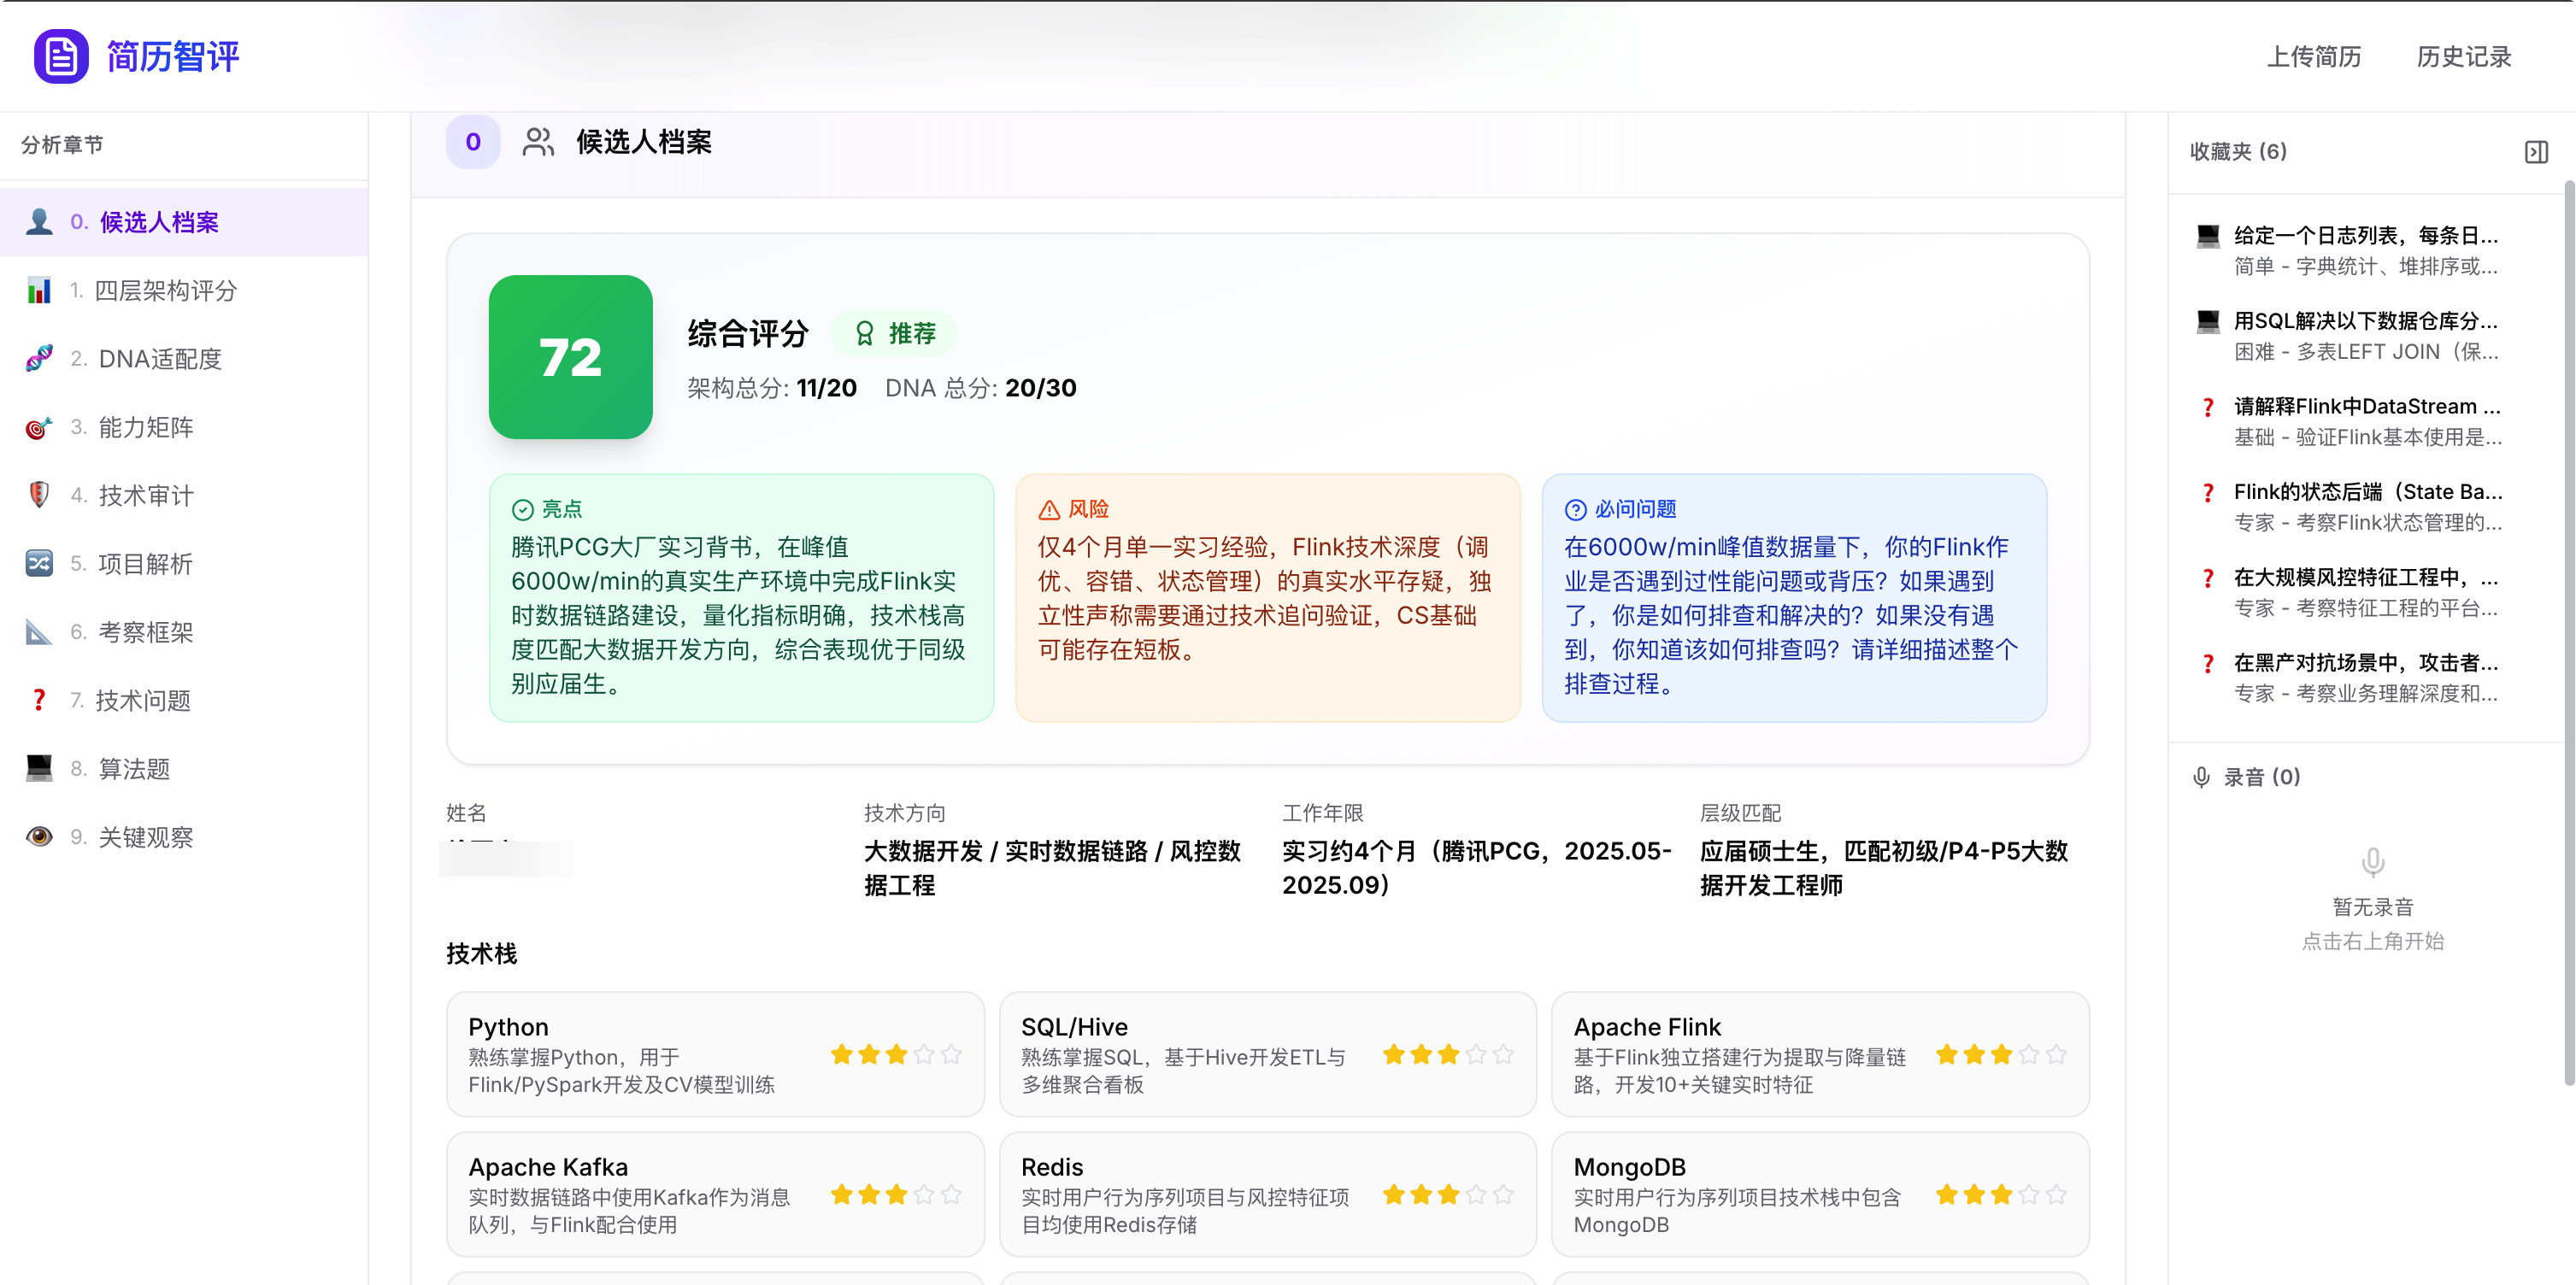Click the 推荐 recommendation badge

[895, 333]
